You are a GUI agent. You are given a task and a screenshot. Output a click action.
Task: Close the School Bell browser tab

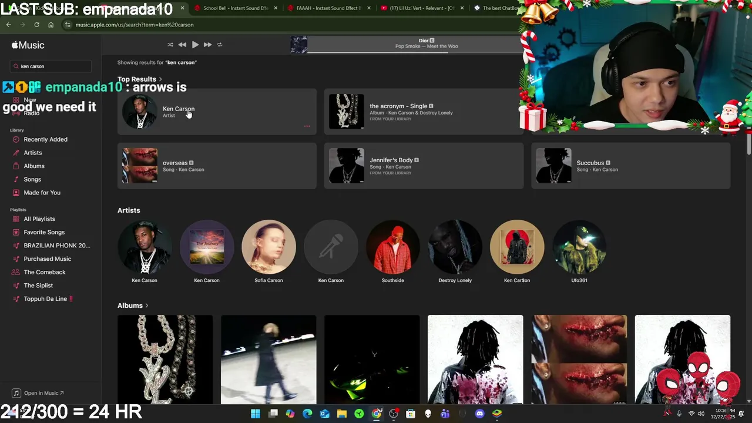point(275,8)
